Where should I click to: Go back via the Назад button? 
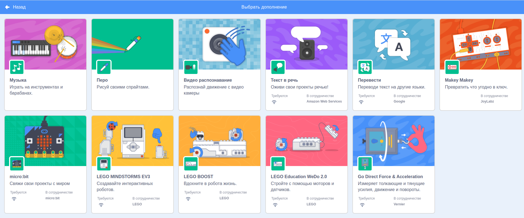click(15, 7)
